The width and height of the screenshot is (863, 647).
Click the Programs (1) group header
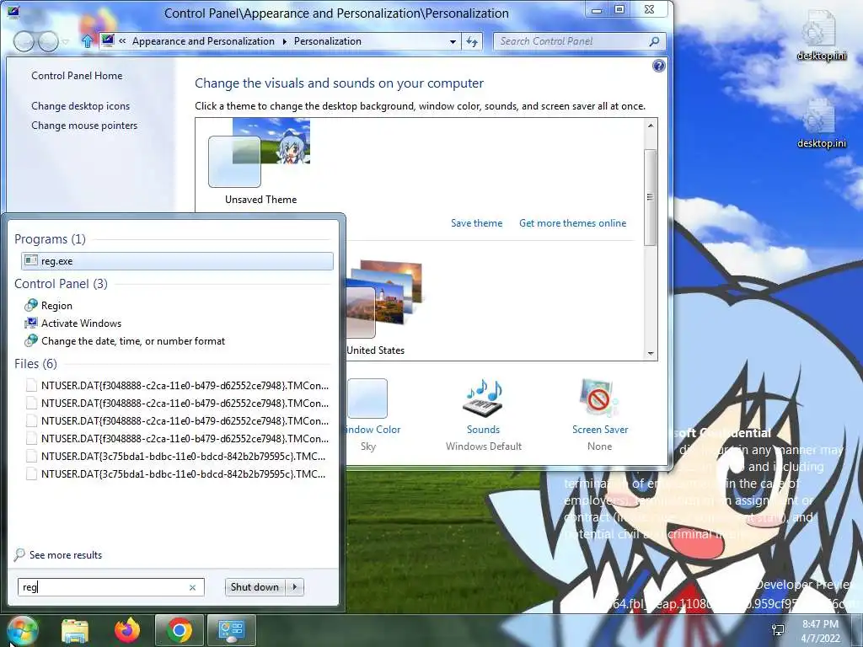tap(50, 238)
